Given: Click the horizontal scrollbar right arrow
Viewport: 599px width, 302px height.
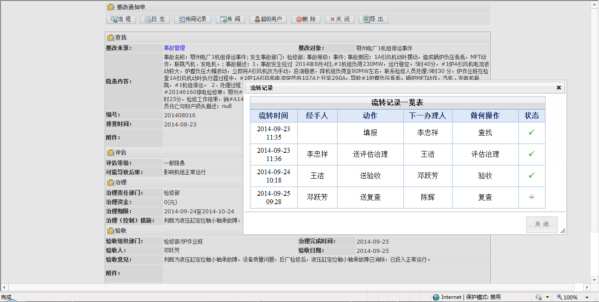Looking at the screenshot, I should [587, 287].
